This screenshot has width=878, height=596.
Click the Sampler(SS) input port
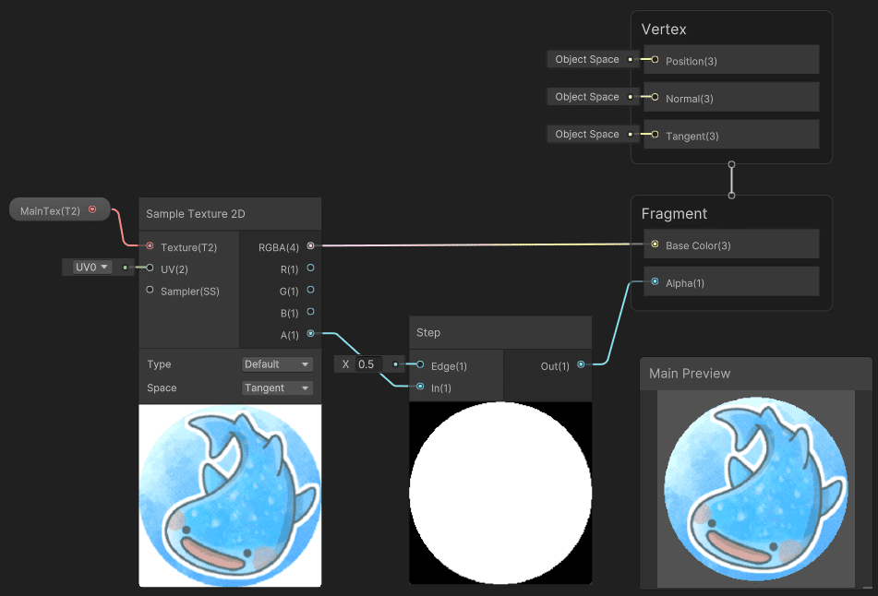(x=150, y=290)
